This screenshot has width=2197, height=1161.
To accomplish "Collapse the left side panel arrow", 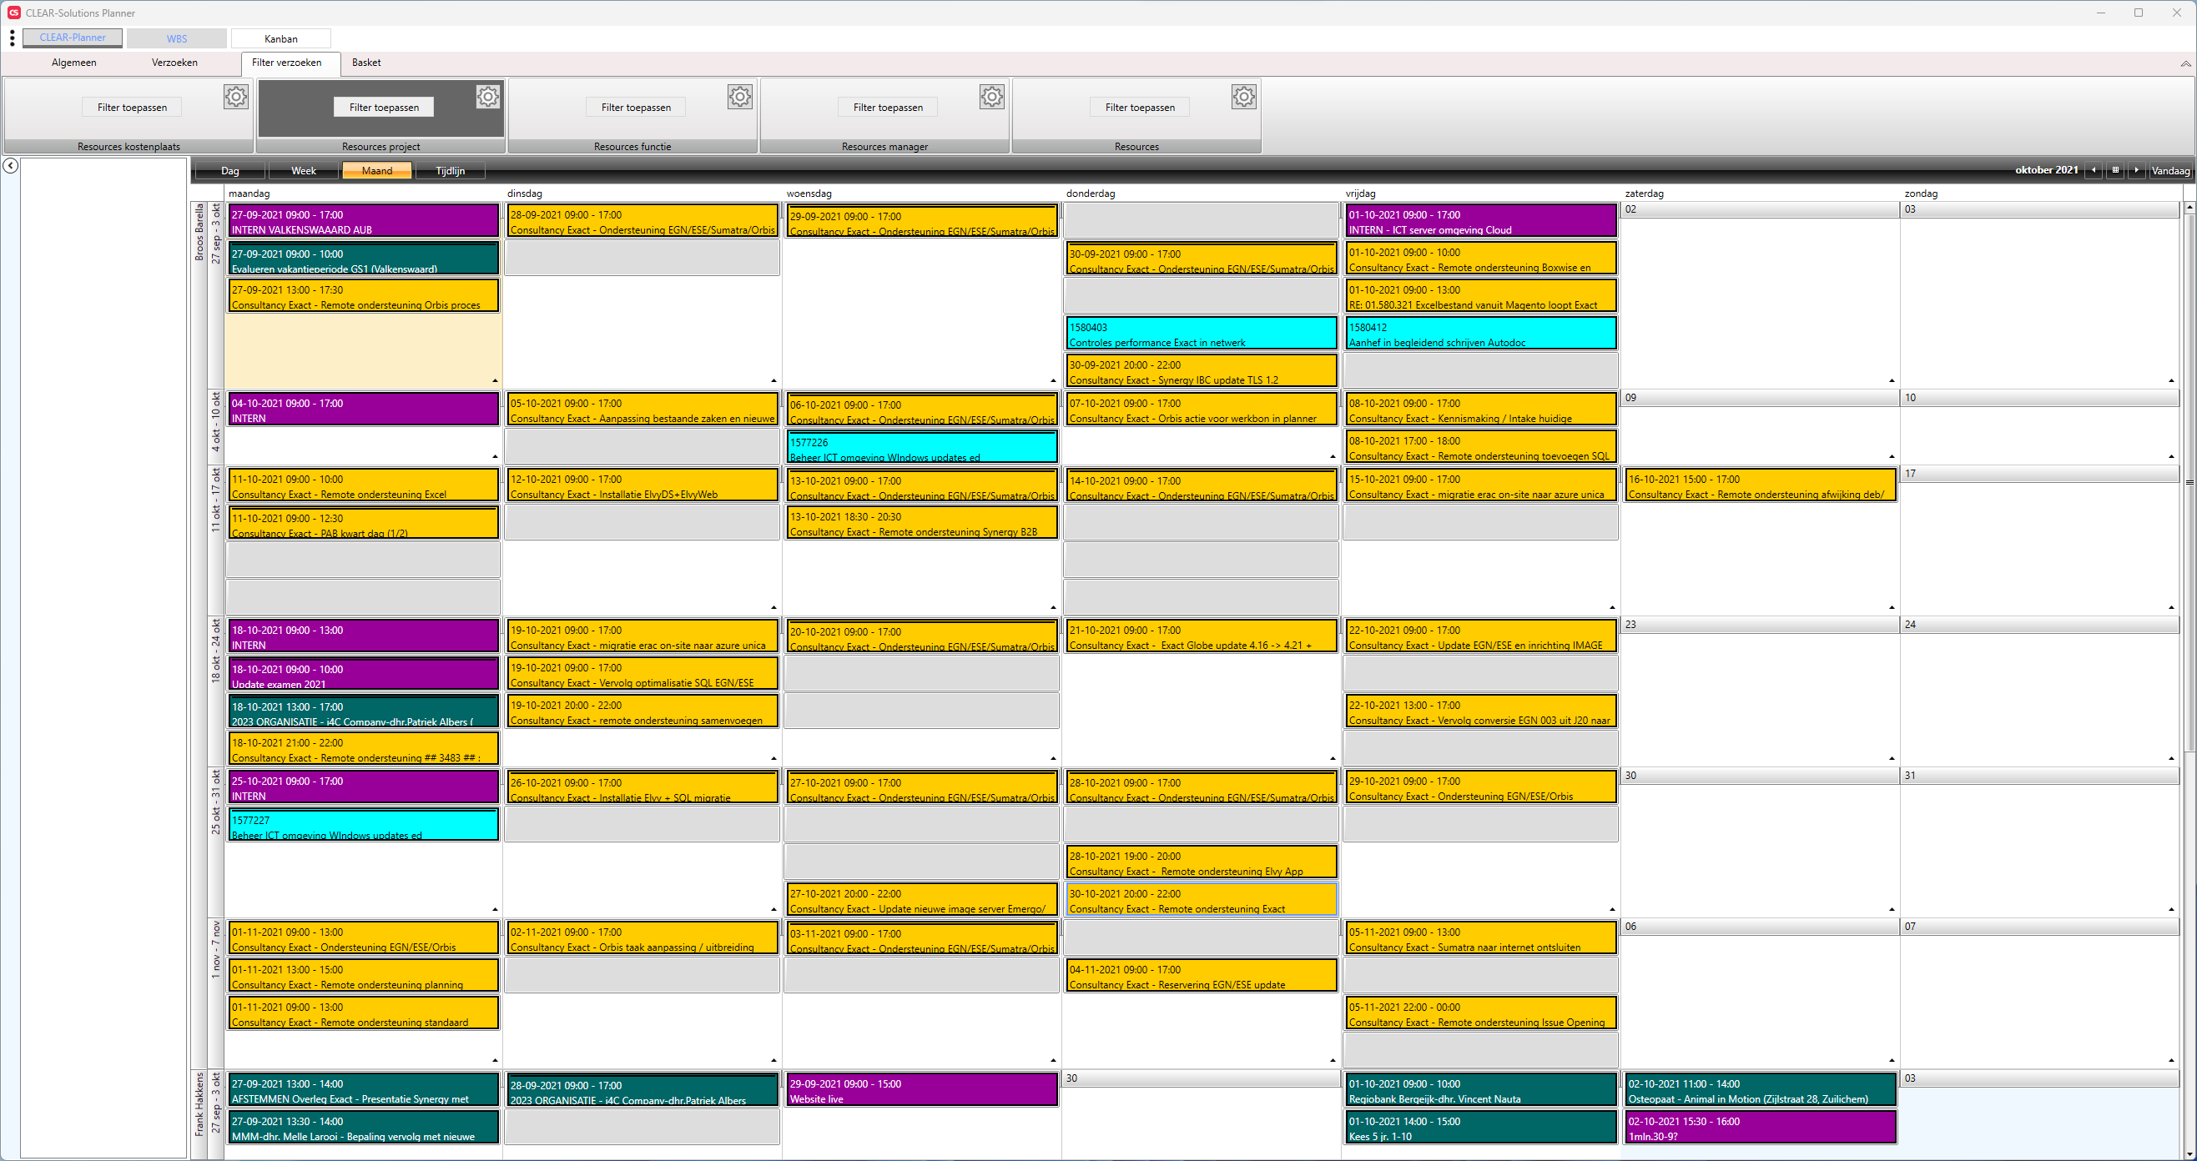I will (x=10, y=166).
